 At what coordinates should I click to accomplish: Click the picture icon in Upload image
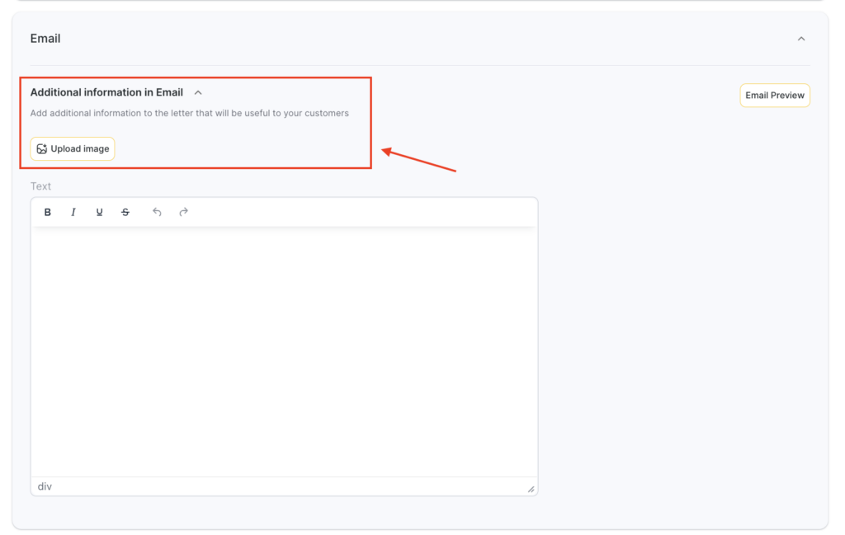coord(42,149)
